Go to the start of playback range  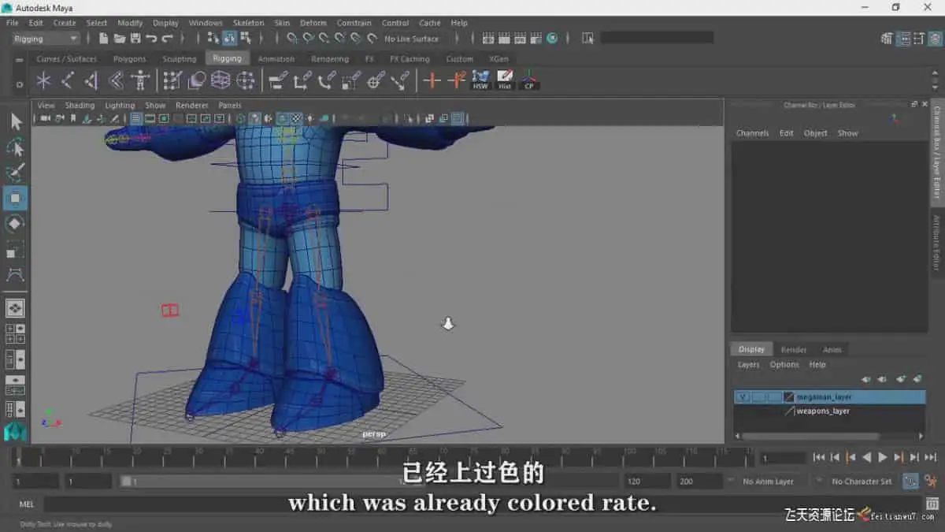[819, 457]
